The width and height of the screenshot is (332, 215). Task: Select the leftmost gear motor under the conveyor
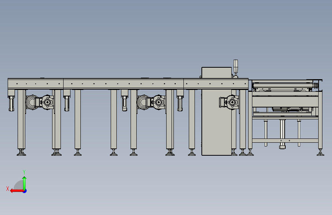(x=40, y=102)
